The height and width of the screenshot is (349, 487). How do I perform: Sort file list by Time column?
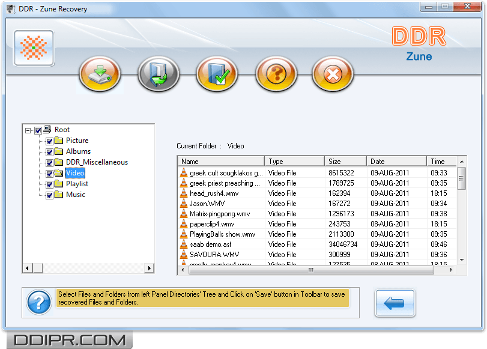pos(441,162)
